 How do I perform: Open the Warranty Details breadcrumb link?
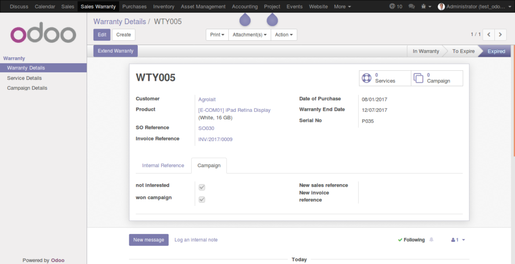click(120, 22)
